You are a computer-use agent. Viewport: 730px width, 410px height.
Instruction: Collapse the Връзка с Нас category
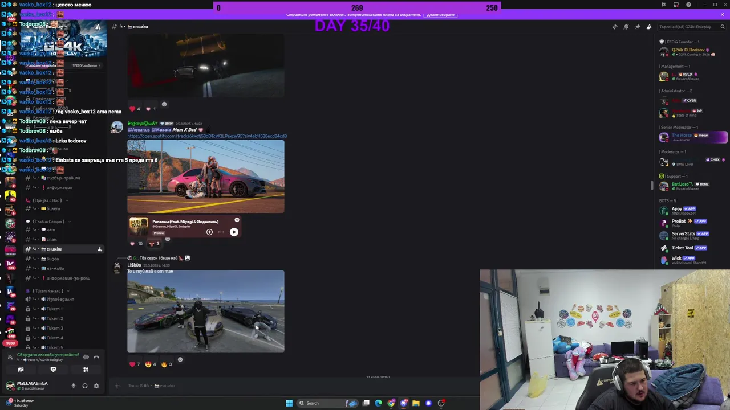pyautogui.click(x=47, y=200)
